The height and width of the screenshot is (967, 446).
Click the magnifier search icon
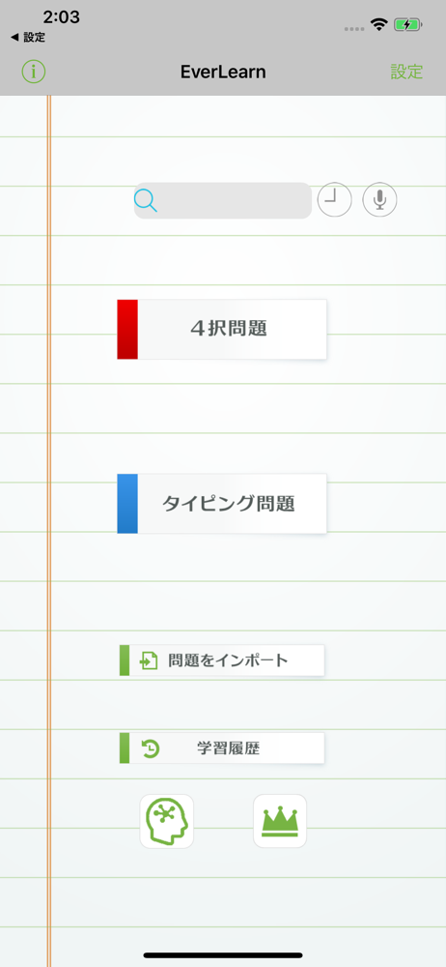click(146, 200)
